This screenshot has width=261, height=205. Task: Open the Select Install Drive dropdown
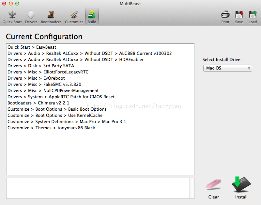click(227, 68)
